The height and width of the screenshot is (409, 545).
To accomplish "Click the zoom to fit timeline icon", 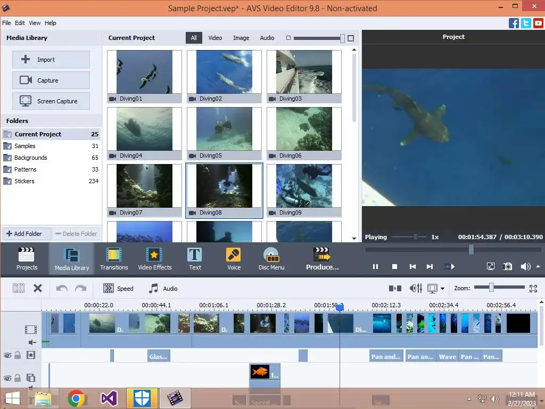I will (533, 288).
